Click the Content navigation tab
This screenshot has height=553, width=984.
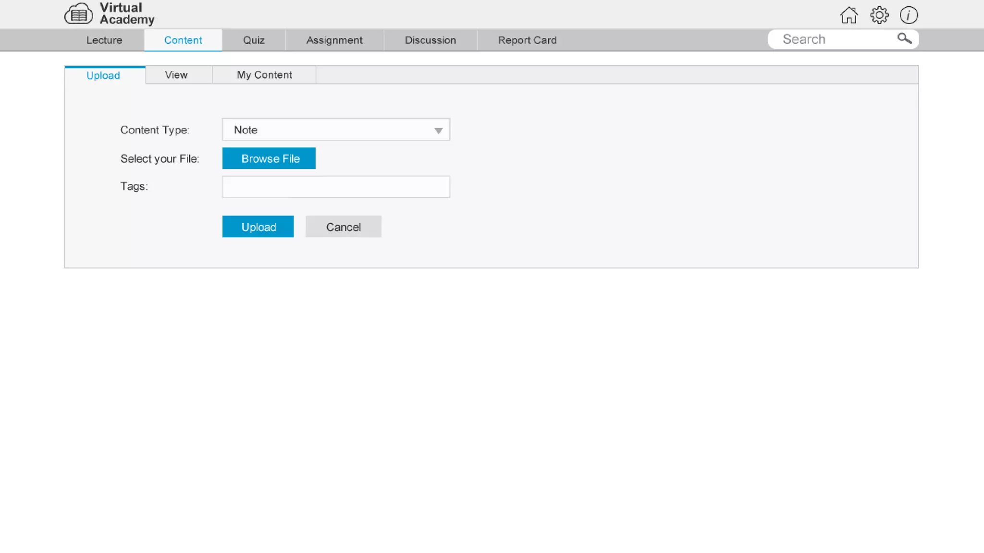tap(183, 40)
